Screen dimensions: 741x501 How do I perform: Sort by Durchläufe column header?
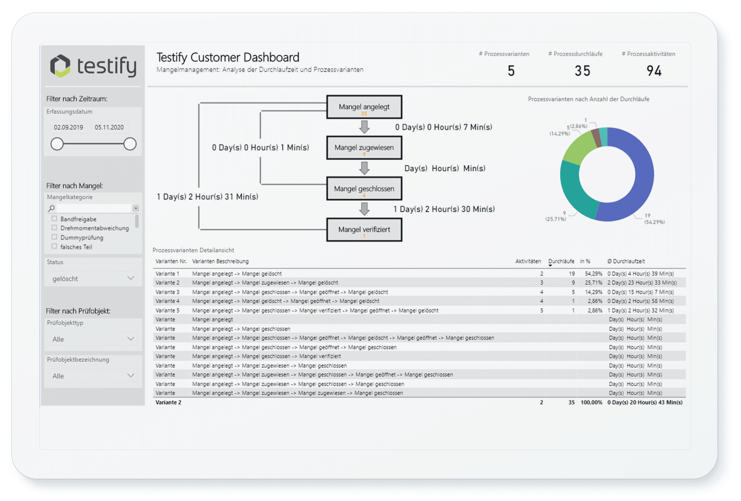[x=561, y=261]
